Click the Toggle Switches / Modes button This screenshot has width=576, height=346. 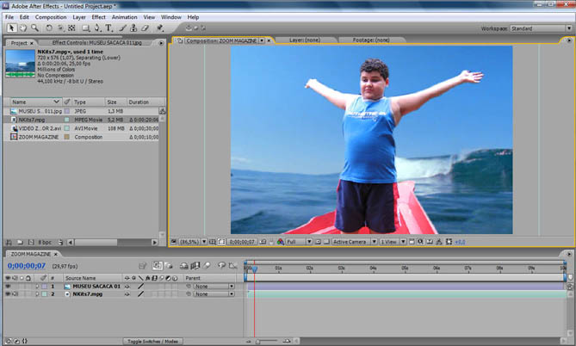point(151,342)
